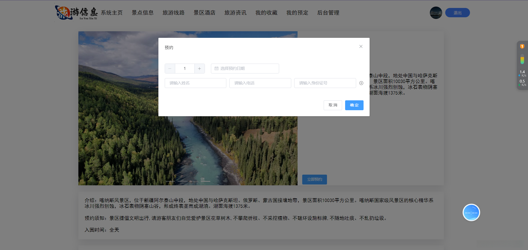
Task: Focus the 请输入身份证号 ID field
Action: [325, 83]
